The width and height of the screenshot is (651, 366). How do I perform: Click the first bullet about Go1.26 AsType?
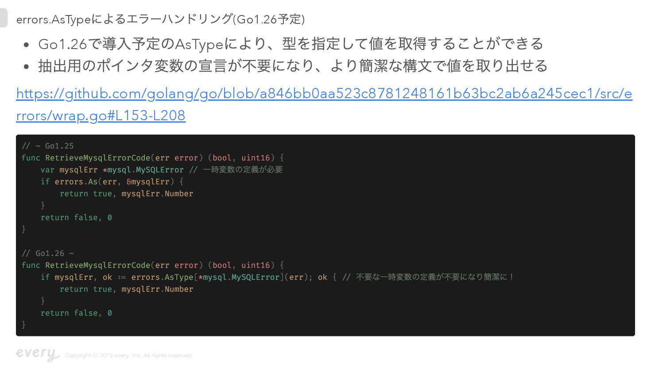point(291,44)
